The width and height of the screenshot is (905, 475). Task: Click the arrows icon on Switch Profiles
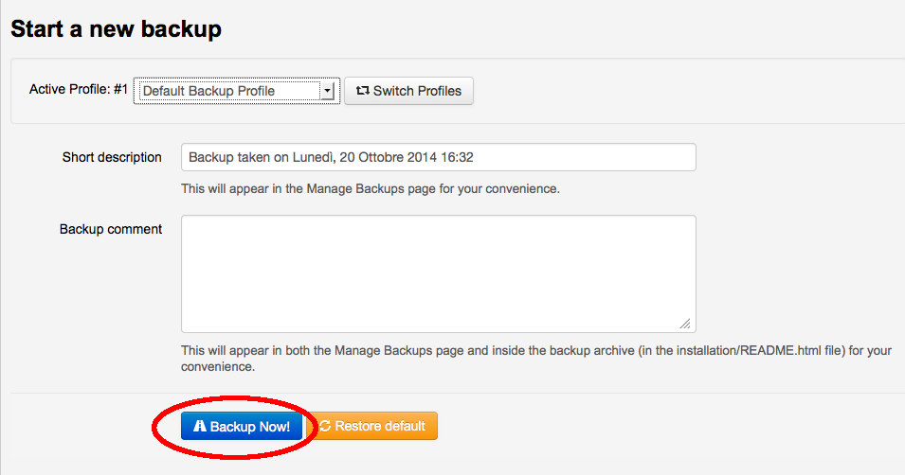(362, 92)
